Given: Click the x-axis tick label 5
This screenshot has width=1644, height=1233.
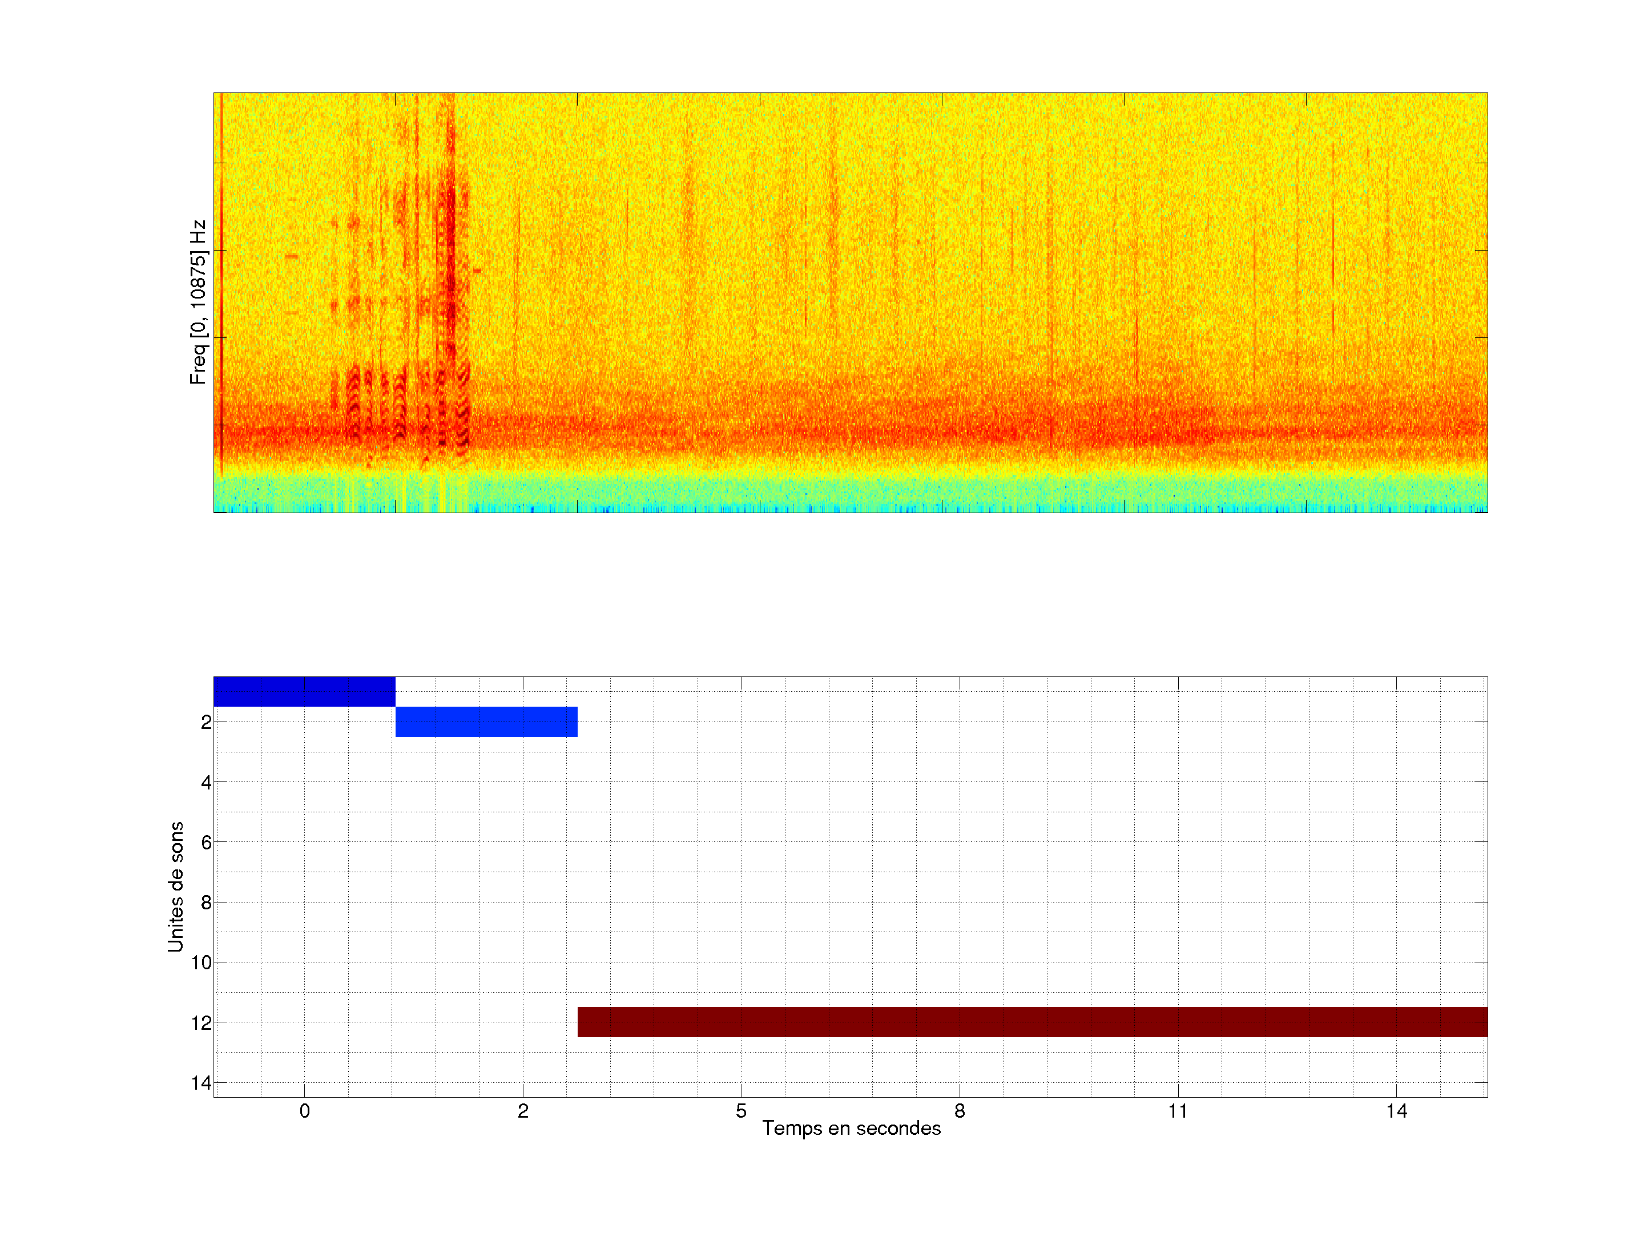Looking at the screenshot, I should [741, 1111].
